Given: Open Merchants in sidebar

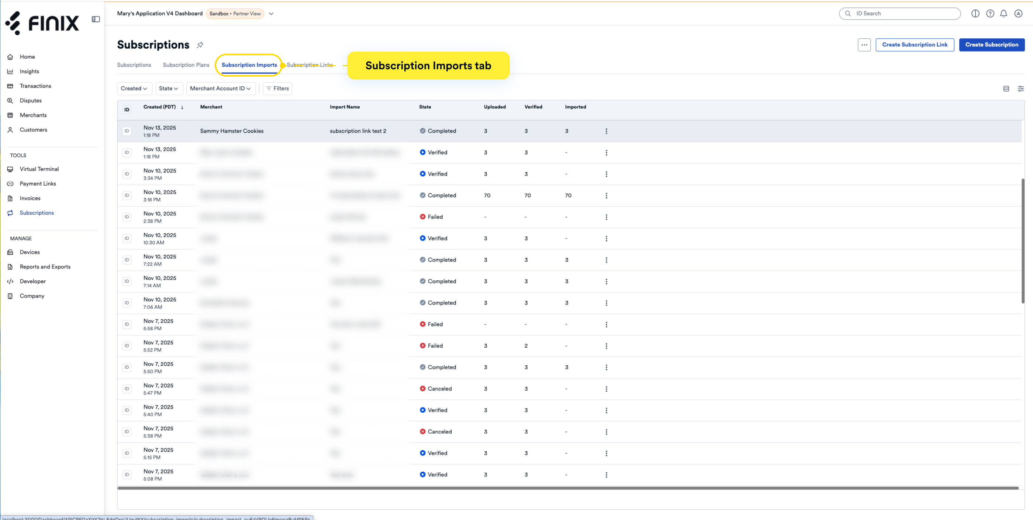Looking at the screenshot, I should click(33, 115).
